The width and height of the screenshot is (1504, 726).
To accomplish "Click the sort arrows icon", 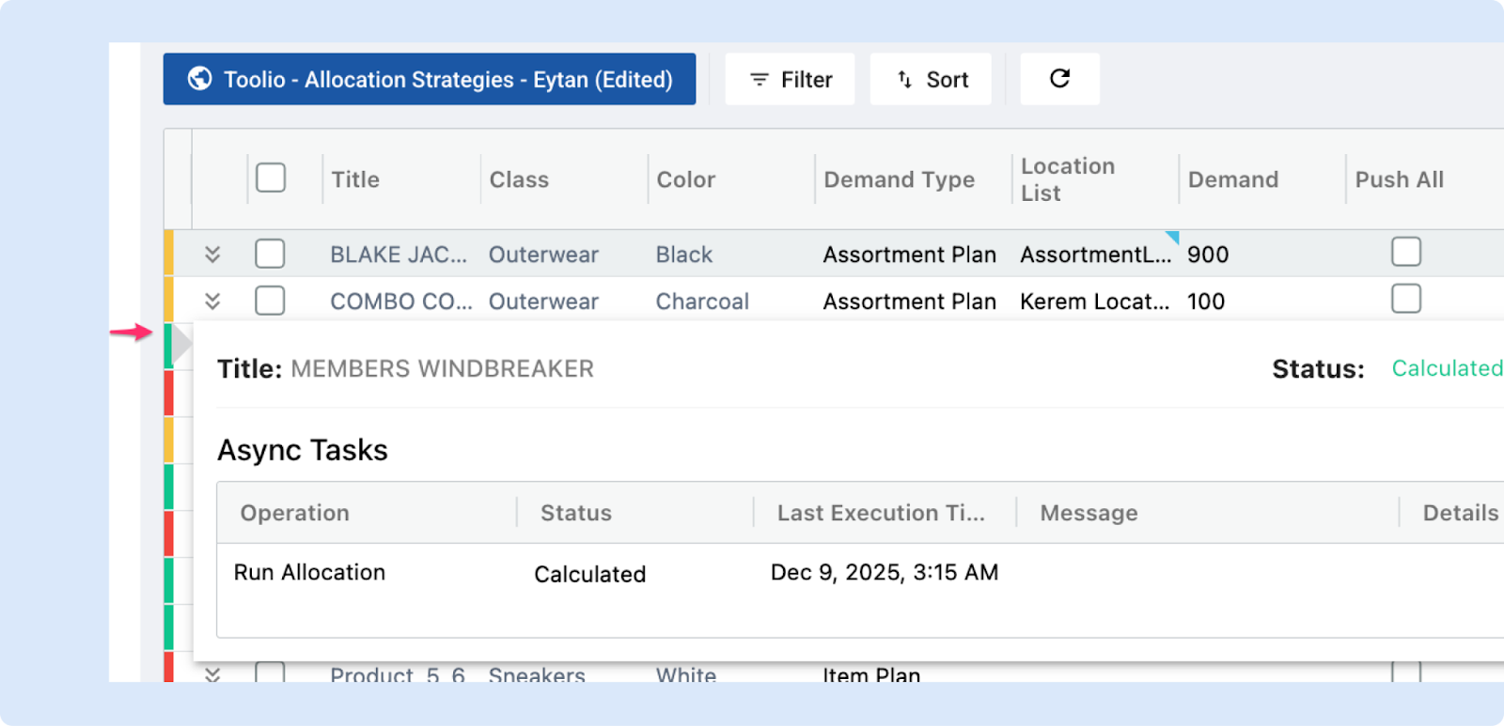I will pyautogui.click(x=904, y=80).
